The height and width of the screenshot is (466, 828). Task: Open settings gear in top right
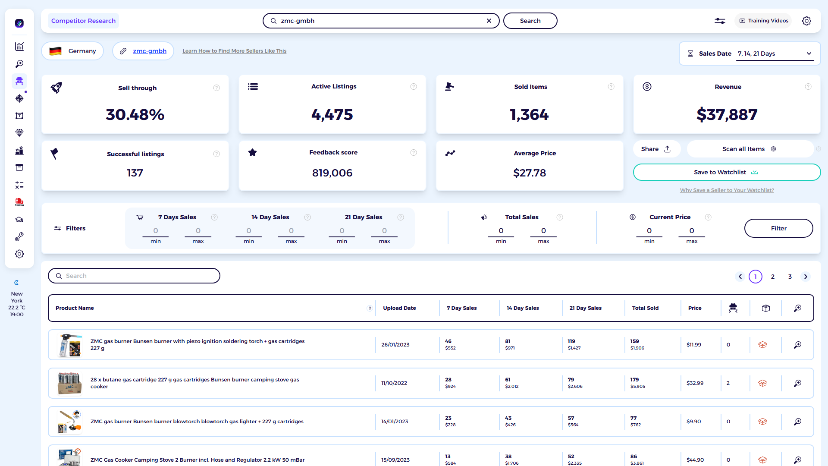pyautogui.click(x=806, y=21)
